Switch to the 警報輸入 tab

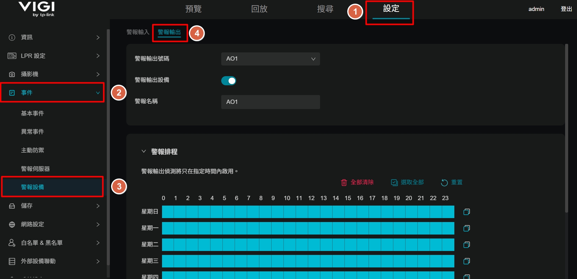point(138,32)
